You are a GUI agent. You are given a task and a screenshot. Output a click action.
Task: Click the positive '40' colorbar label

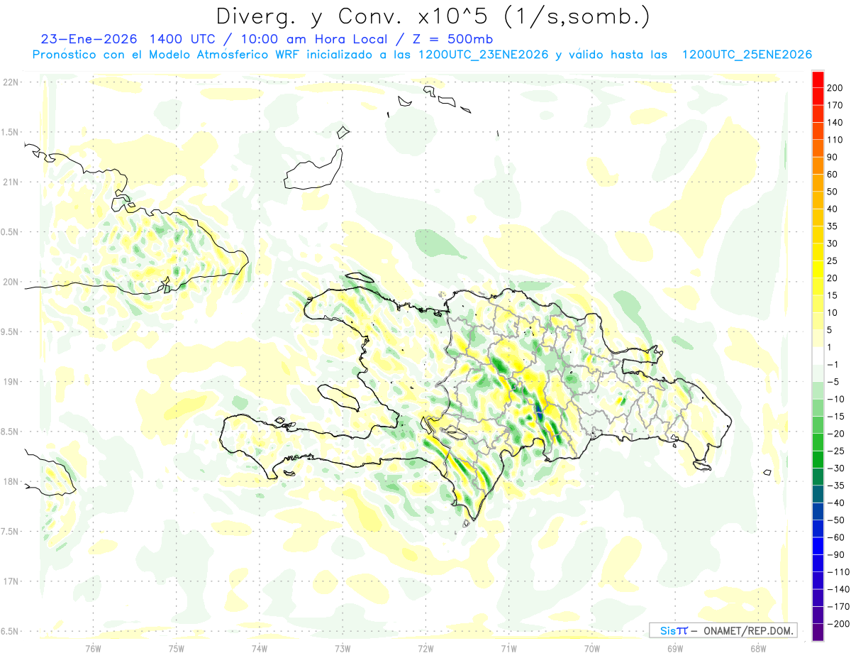[834, 209]
